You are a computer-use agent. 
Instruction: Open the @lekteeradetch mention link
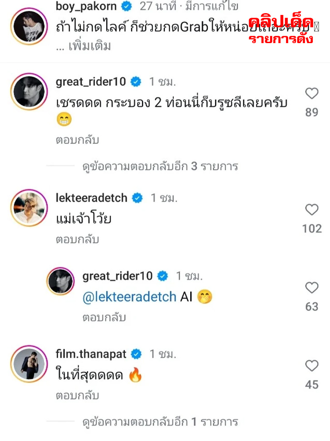click(x=129, y=297)
